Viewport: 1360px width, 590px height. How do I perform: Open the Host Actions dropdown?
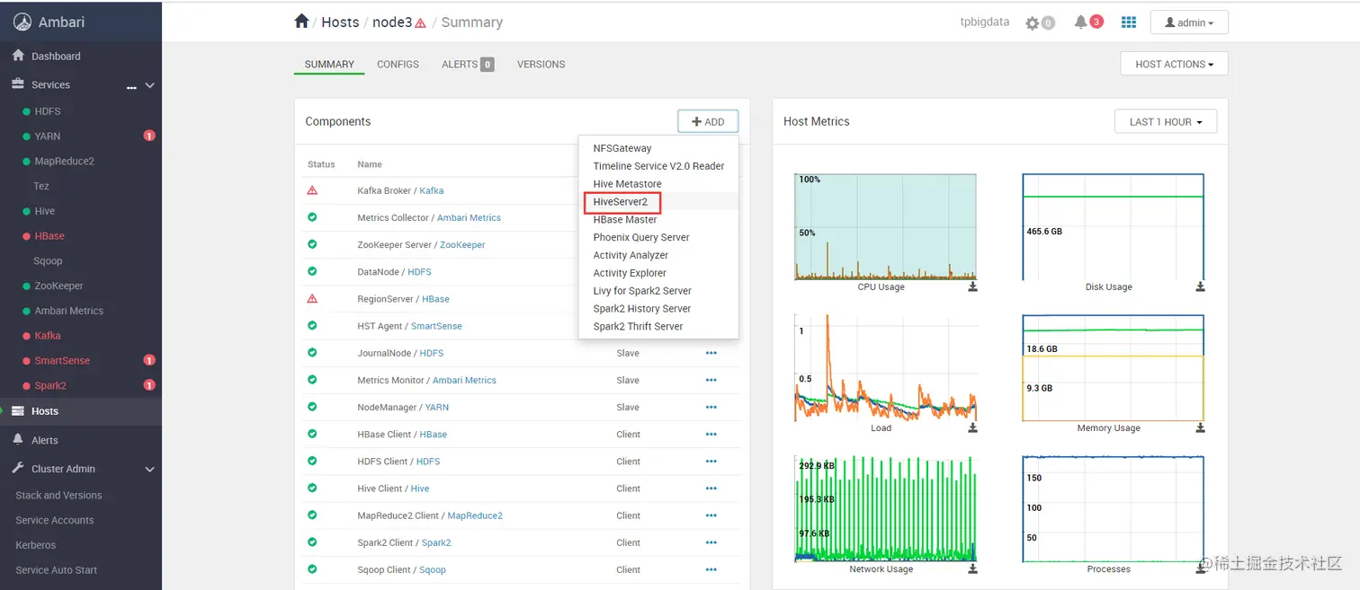click(x=1174, y=64)
